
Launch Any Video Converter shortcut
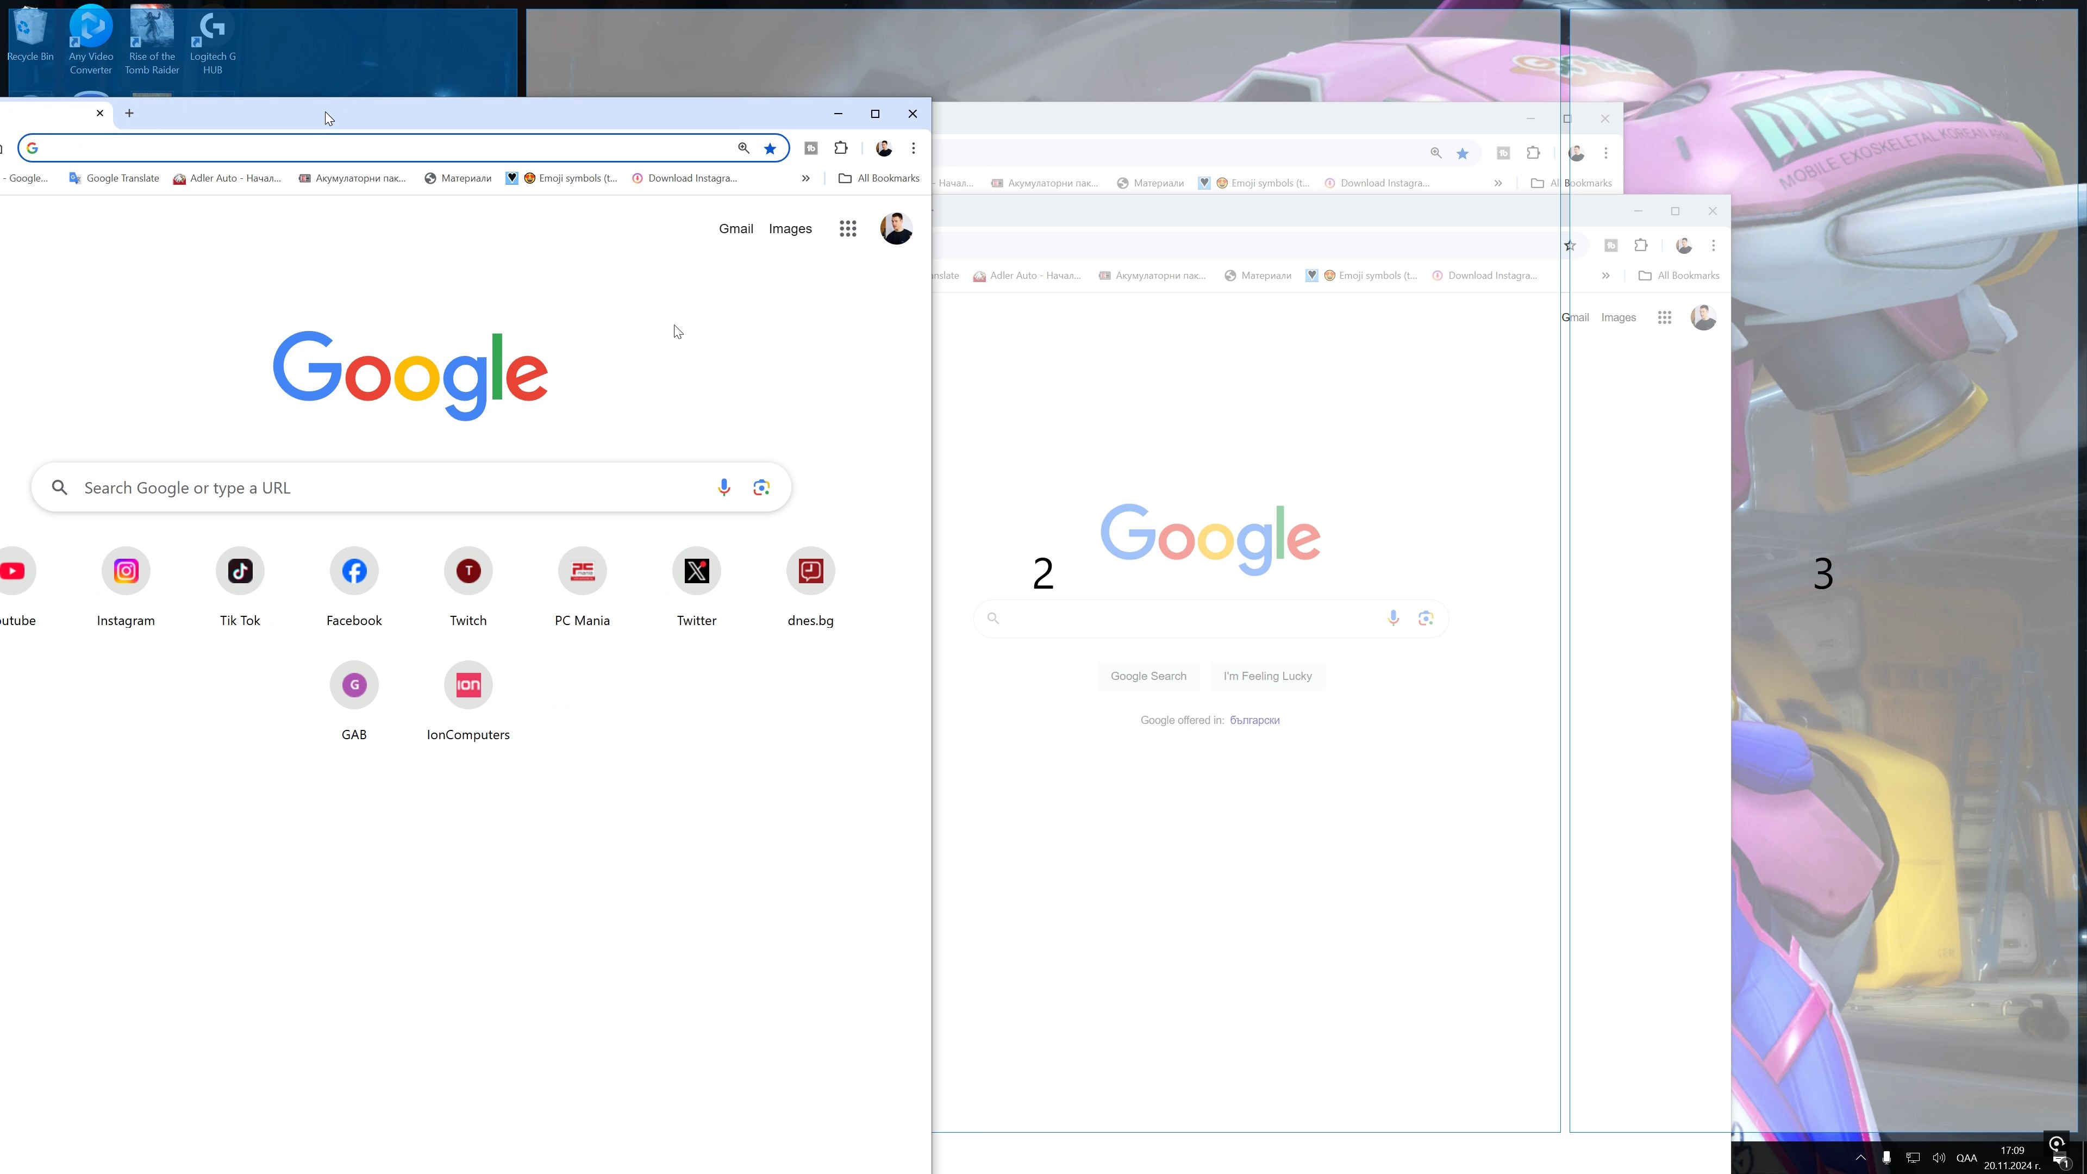tap(91, 40)
